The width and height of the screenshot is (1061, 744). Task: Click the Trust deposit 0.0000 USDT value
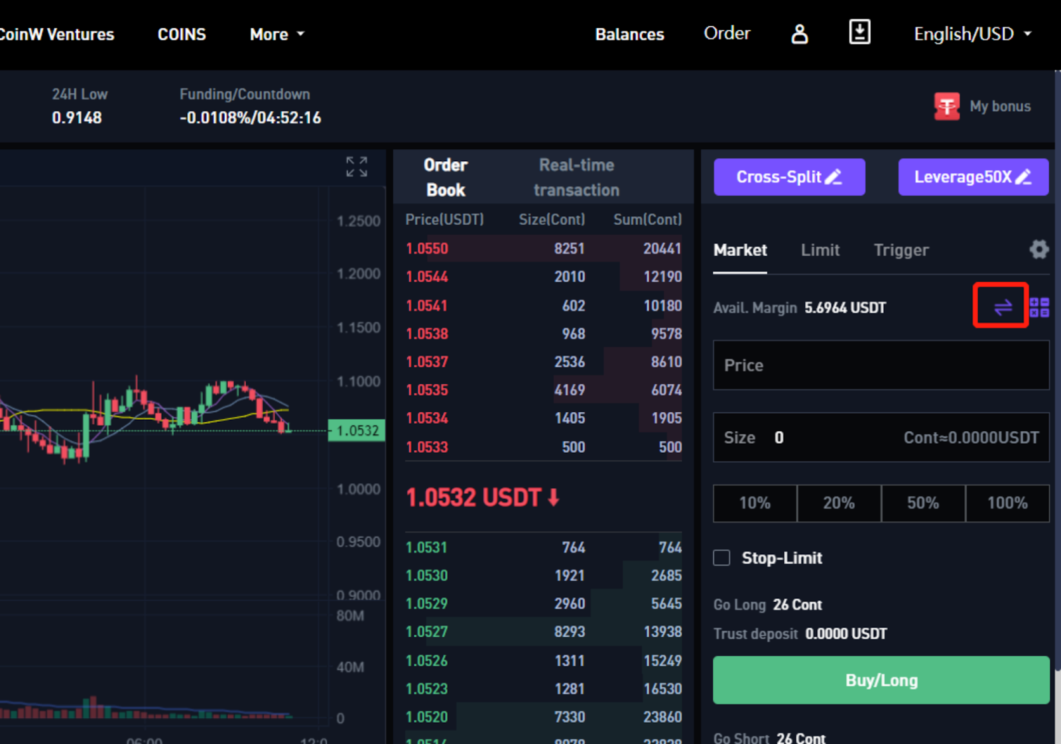click(846, 634)
